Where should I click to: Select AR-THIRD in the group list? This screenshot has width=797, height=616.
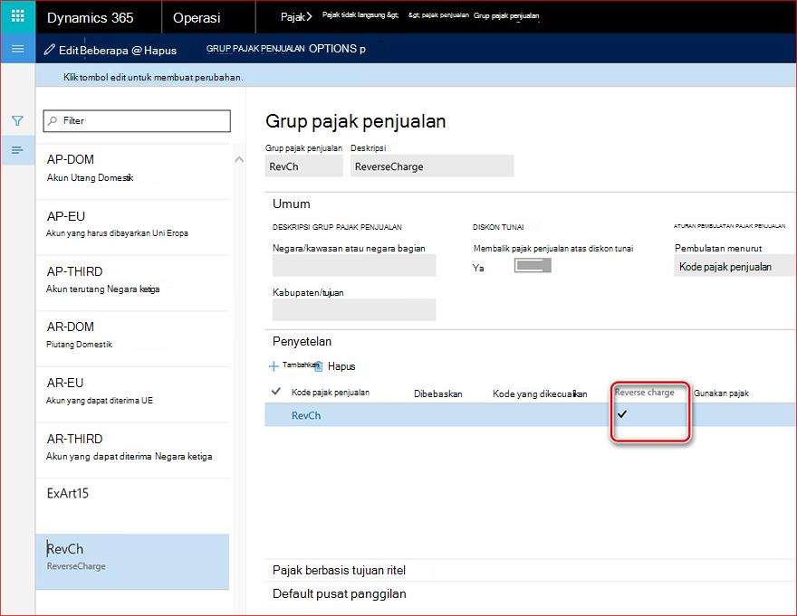point(132,450)
